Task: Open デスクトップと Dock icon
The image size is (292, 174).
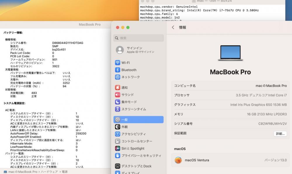Action: click(117, 166)
